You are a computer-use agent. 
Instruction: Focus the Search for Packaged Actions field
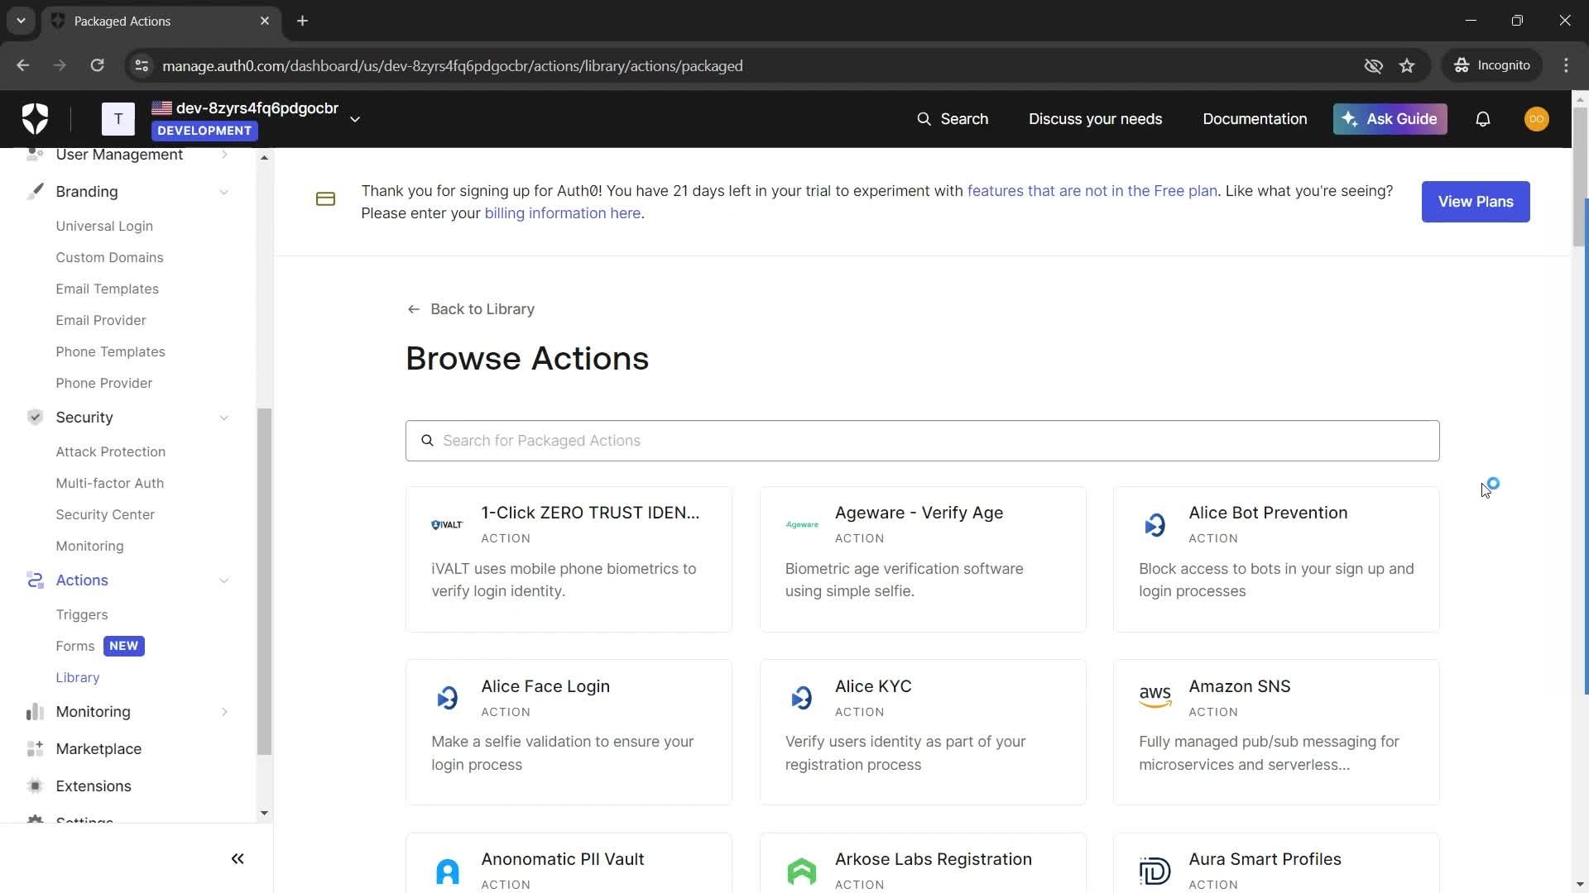click(x=922, y=441)
